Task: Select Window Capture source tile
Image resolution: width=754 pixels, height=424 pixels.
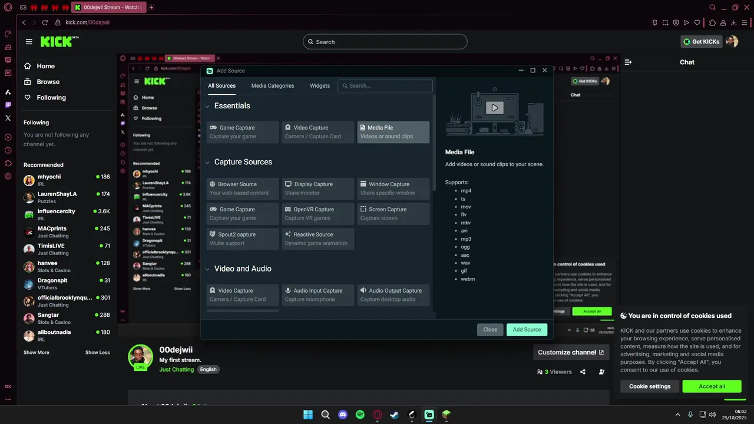Action: pos(393,188)
